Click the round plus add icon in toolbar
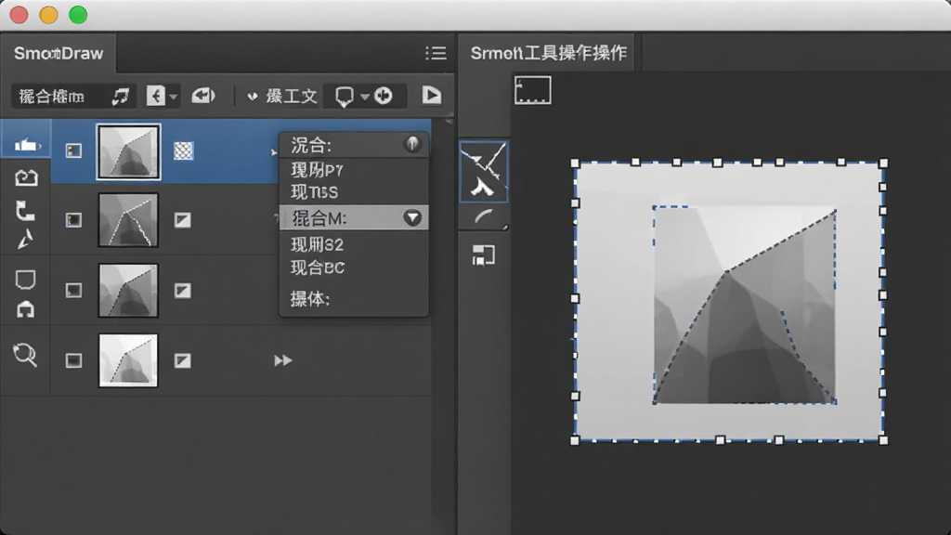 (x=384, y=96)
